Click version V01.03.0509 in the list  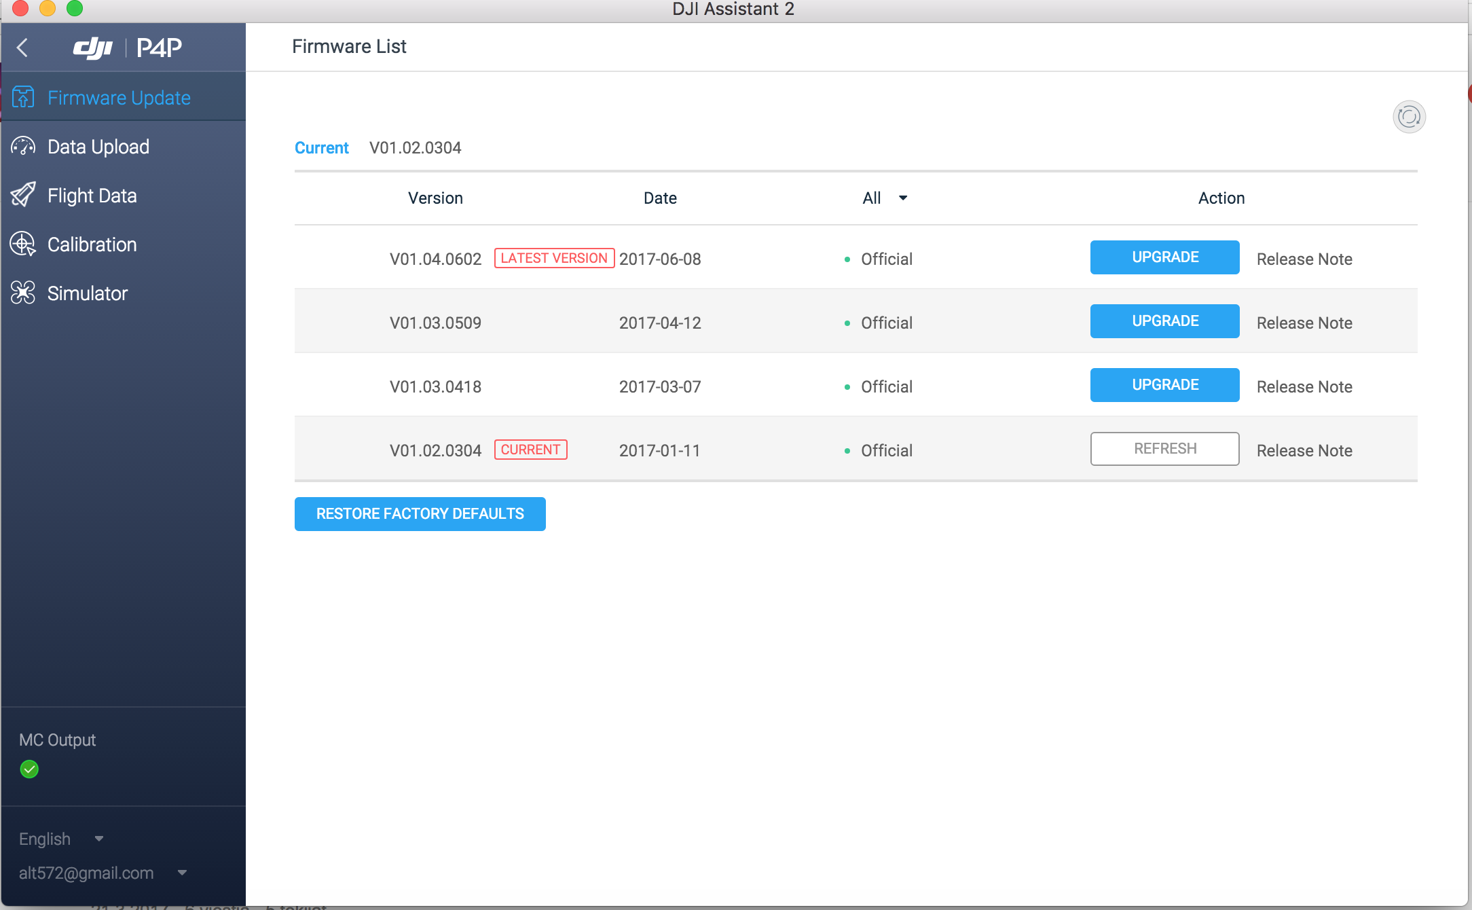(435, 323)
